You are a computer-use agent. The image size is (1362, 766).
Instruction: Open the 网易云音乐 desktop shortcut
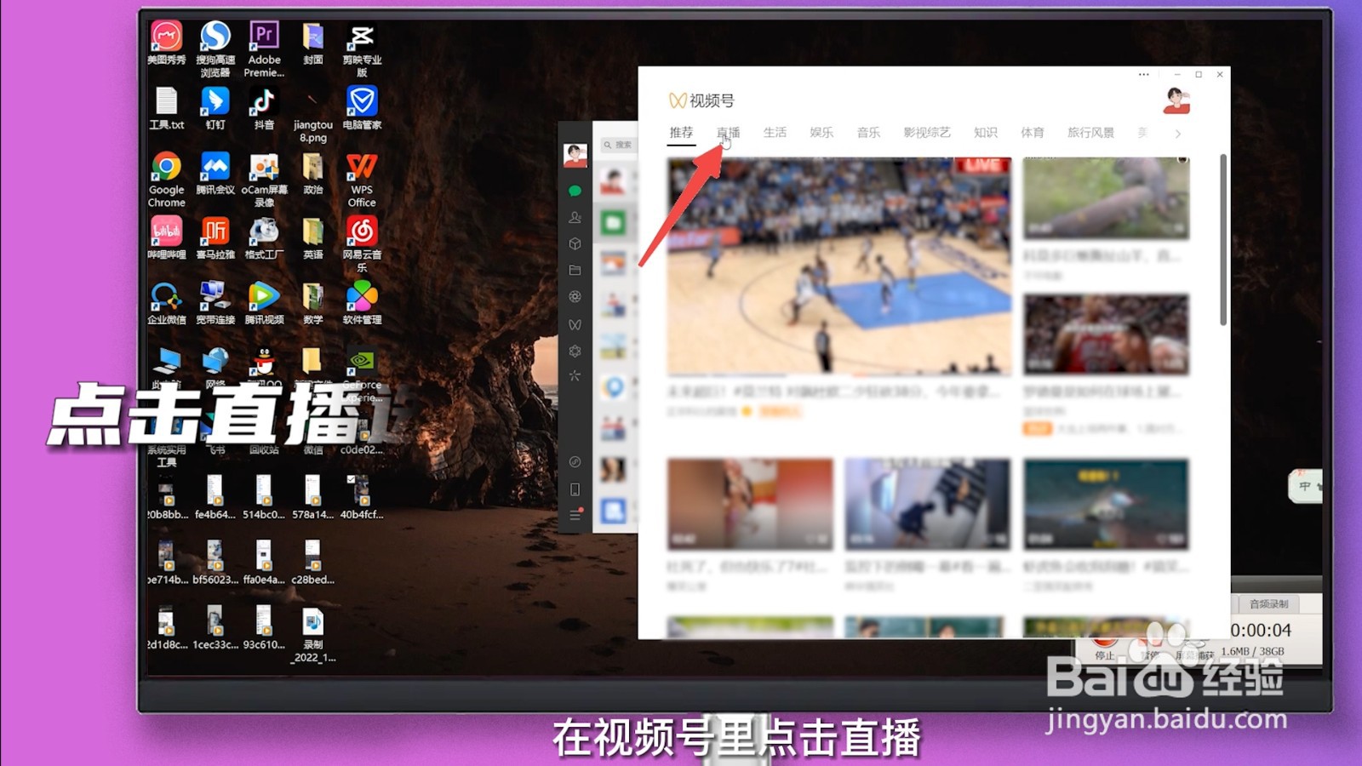click(362, 244)
